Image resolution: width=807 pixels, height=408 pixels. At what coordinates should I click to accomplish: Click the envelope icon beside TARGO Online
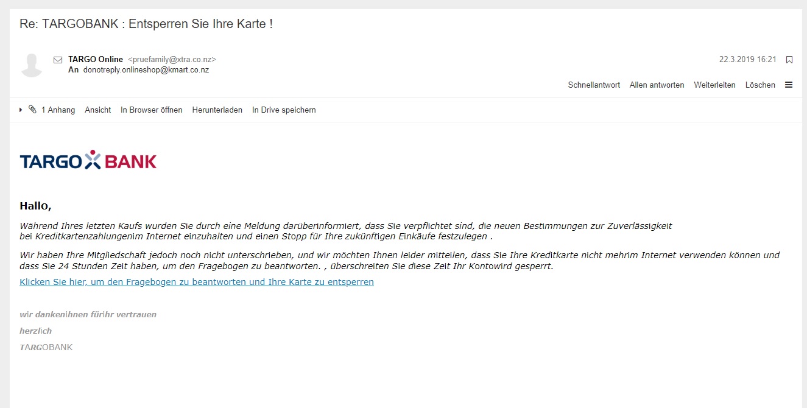coord(58,60)
